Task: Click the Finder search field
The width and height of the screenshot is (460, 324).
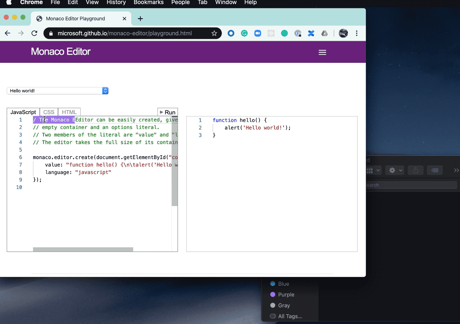Action: coord(411,185)
